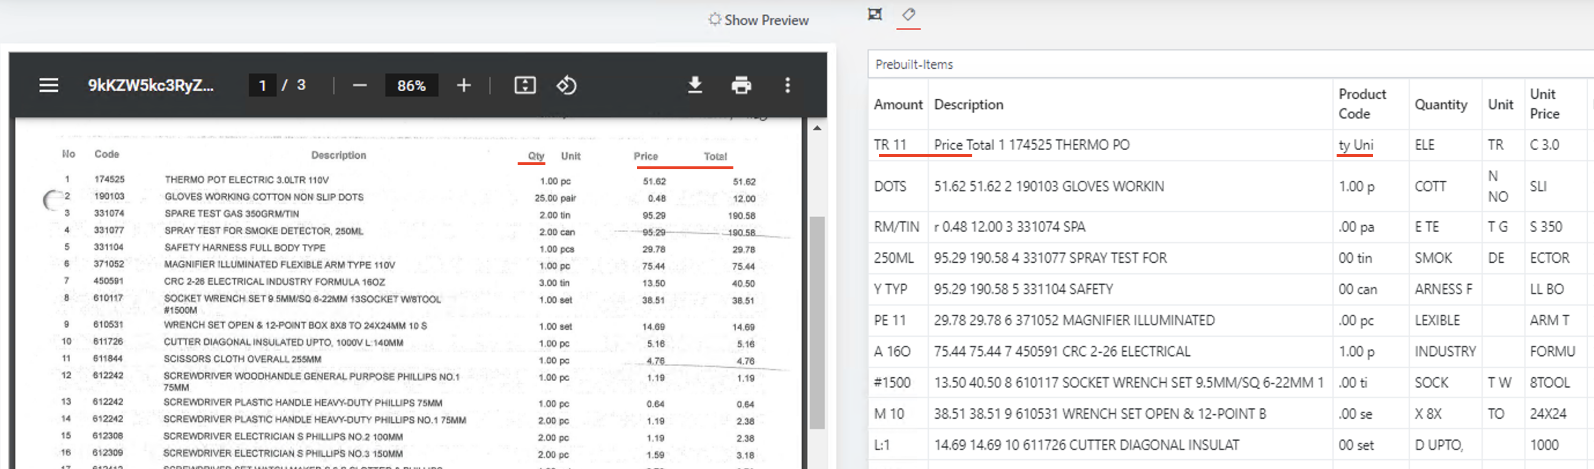Download the PDF document

[x=695, y=85]
